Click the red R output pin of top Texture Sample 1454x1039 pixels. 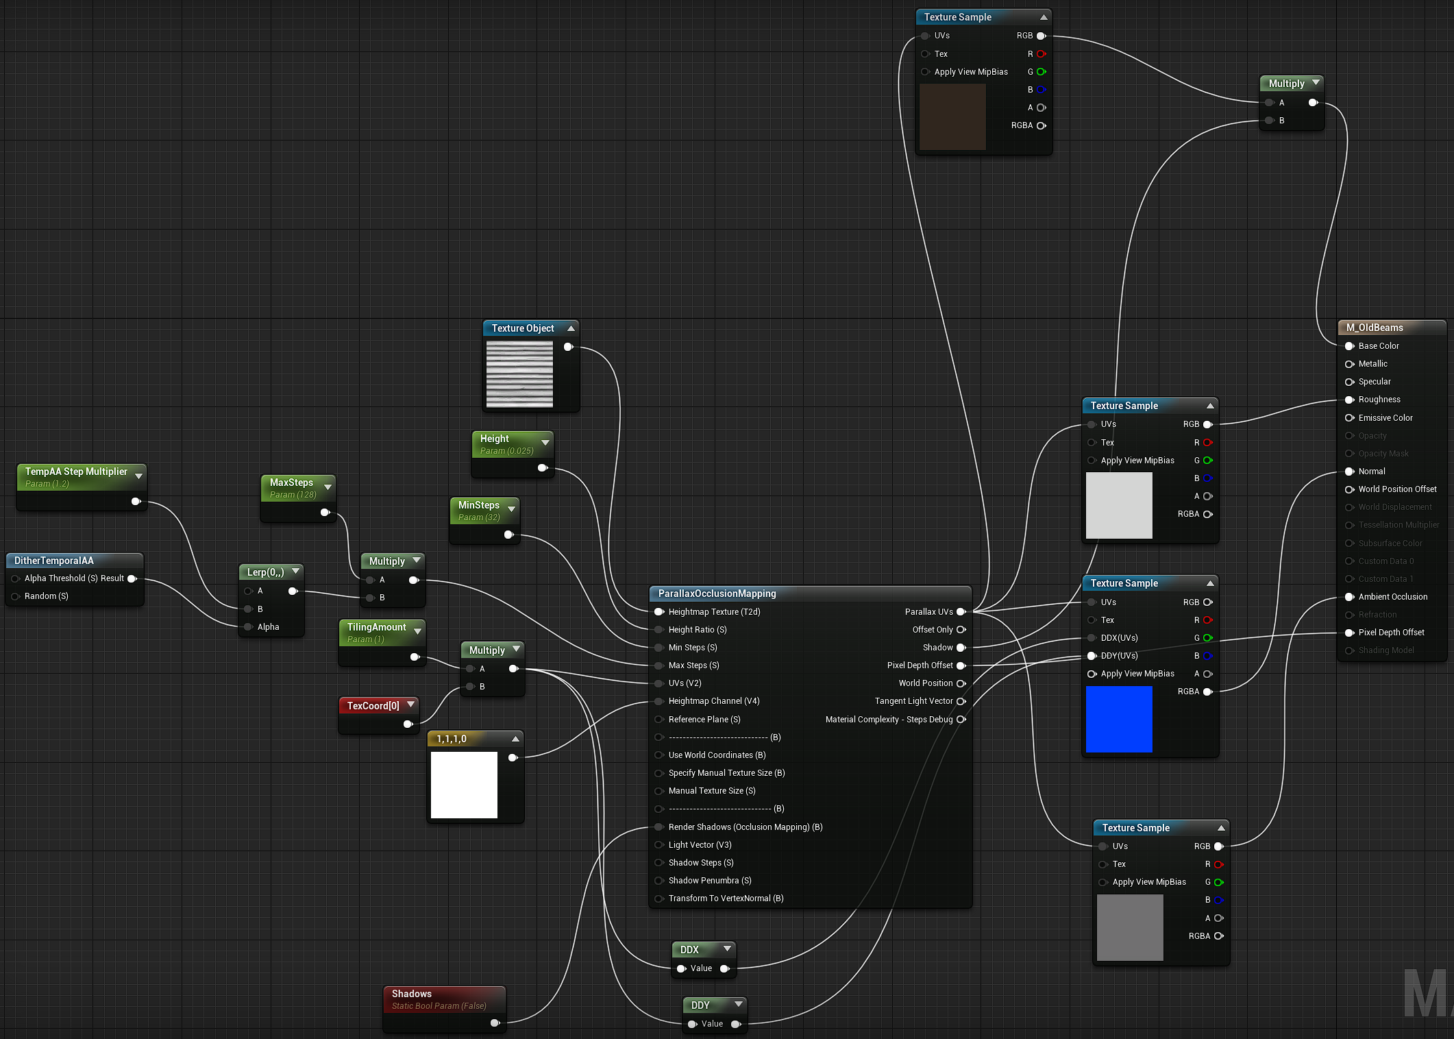[1041, 54]
